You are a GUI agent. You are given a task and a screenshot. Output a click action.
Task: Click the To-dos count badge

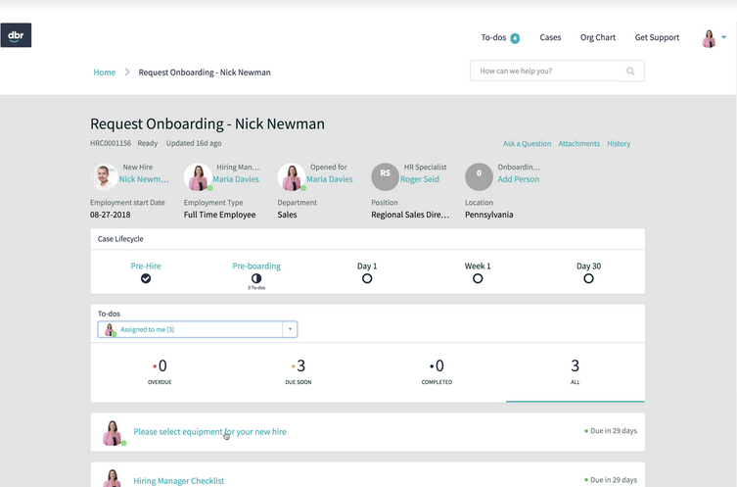tap(515, 38)
